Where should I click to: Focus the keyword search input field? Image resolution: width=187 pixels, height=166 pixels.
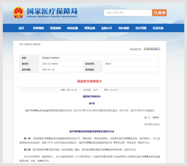tap(128, 13)
